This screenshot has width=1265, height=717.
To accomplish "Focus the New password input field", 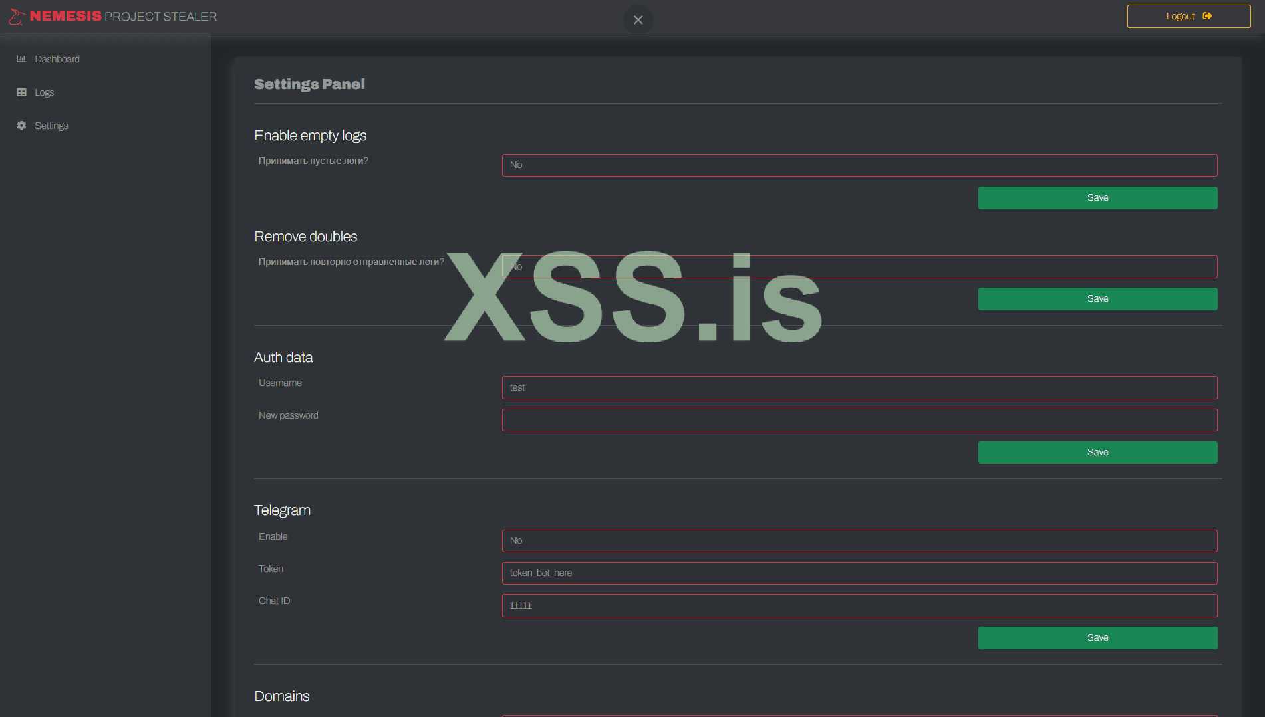I will pos(859,420).
